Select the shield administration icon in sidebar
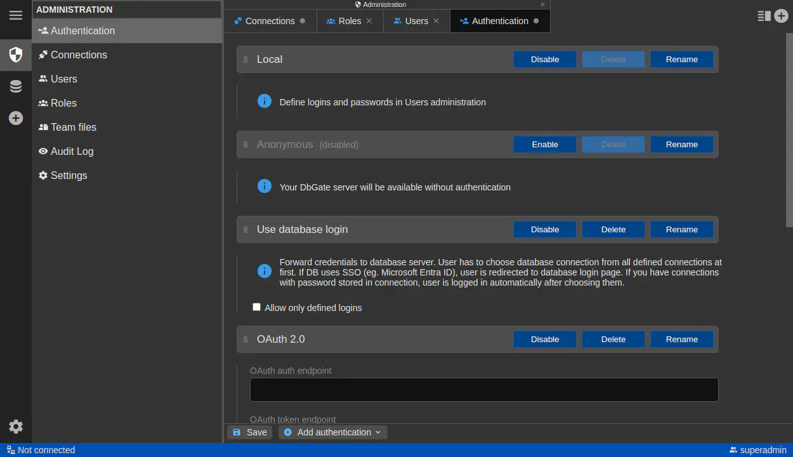The image size is (793, 457). point(15,55)
